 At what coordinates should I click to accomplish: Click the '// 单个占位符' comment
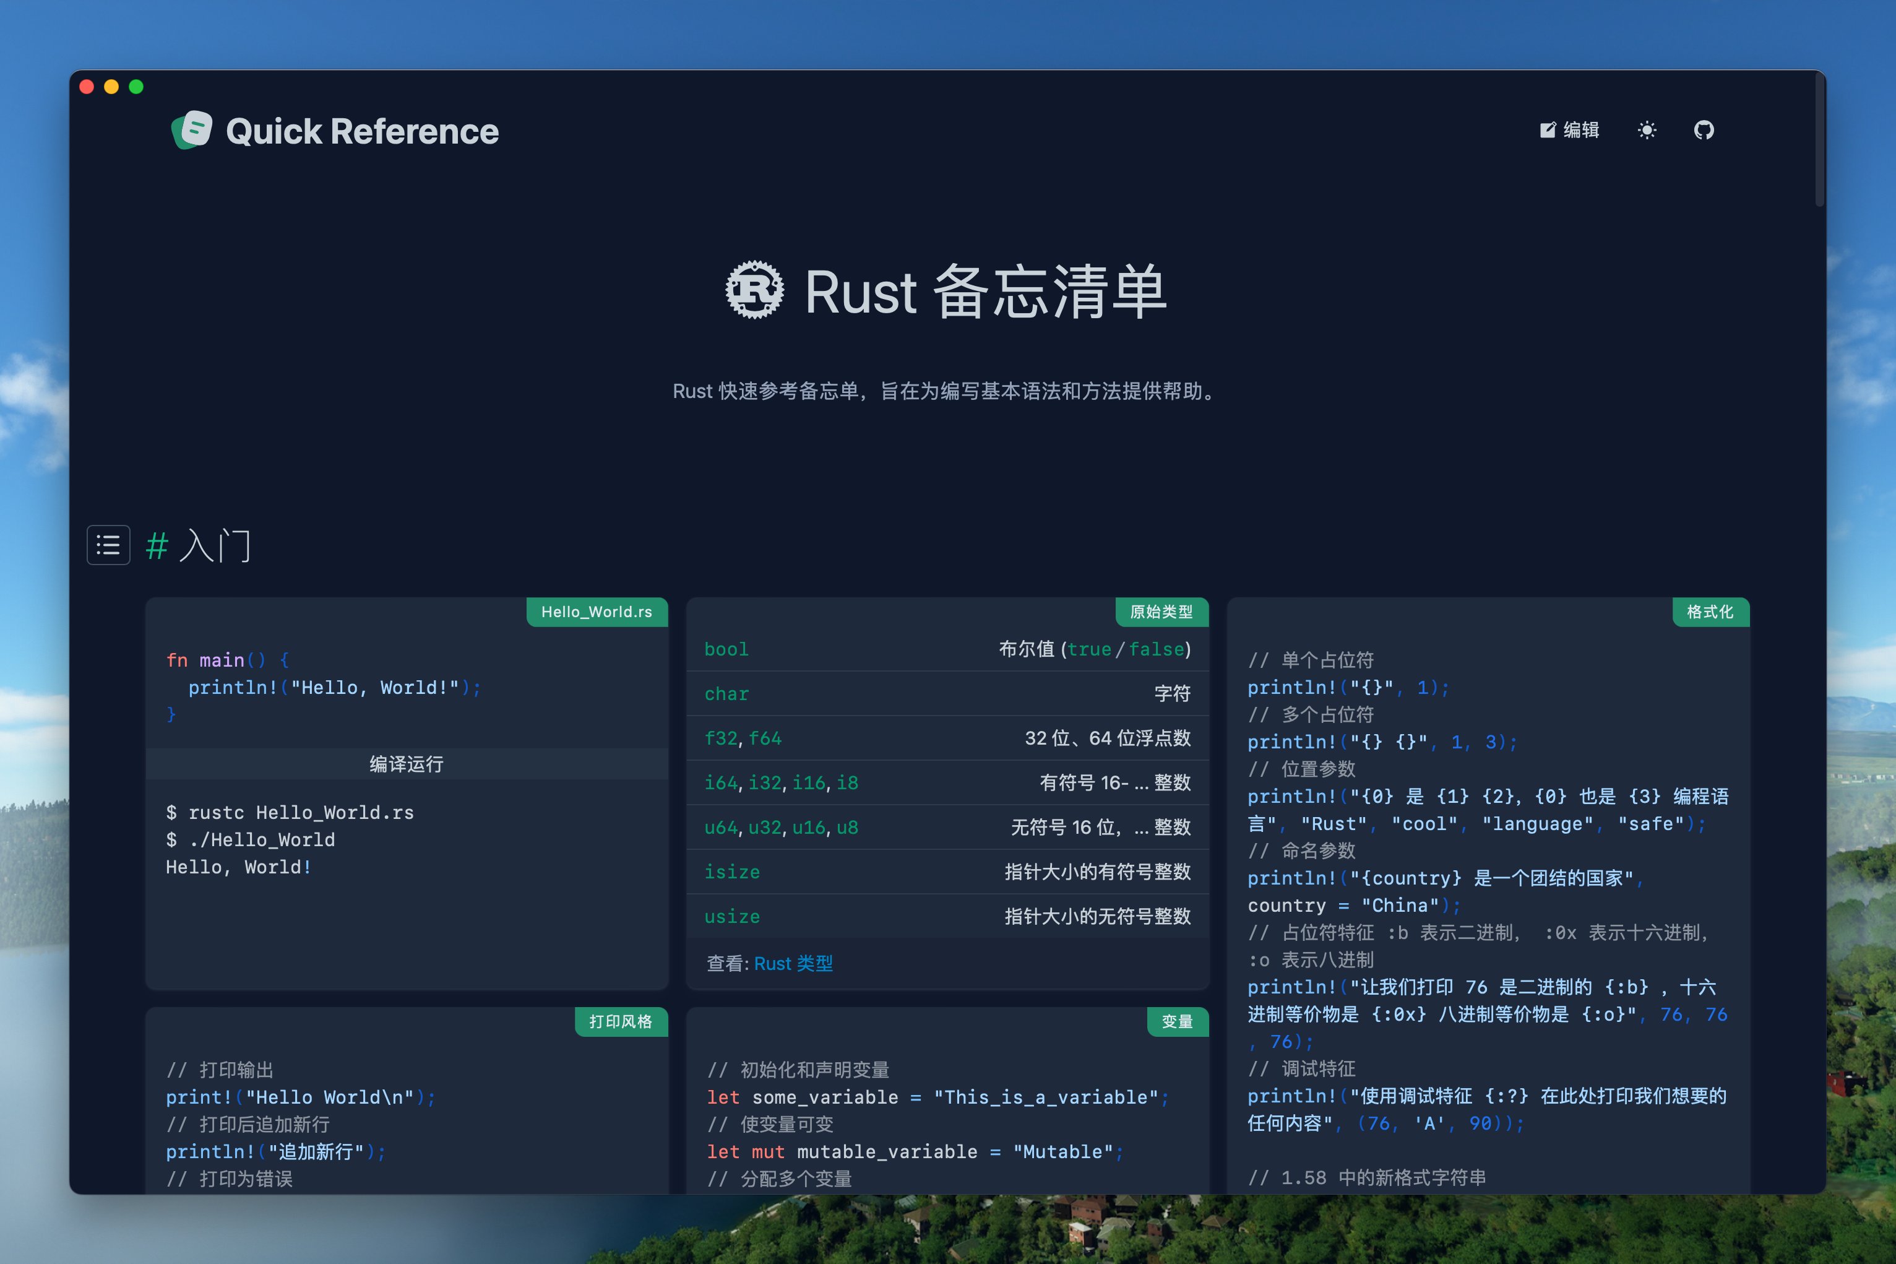point(1311,660)
